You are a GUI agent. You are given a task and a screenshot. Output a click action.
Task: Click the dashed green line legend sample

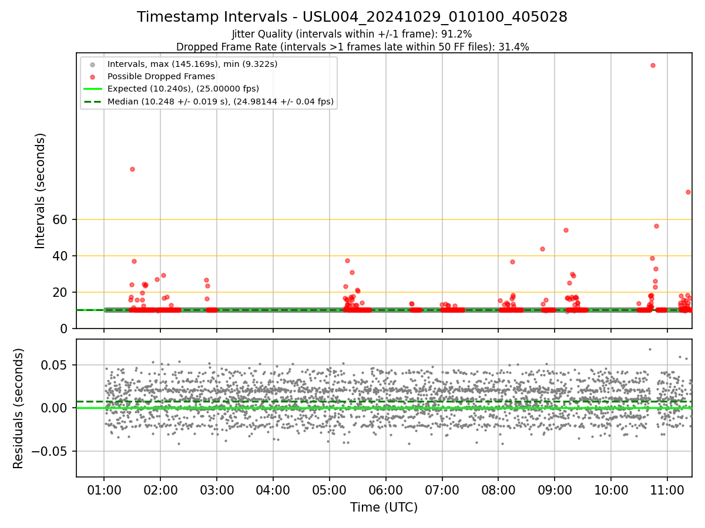pyautogui.click(x=93, y=101)
